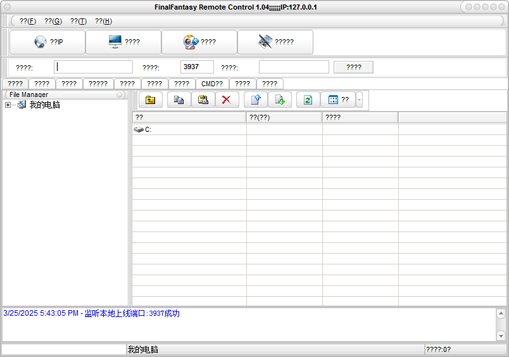Switch to the CMD tab

(211, 84)
